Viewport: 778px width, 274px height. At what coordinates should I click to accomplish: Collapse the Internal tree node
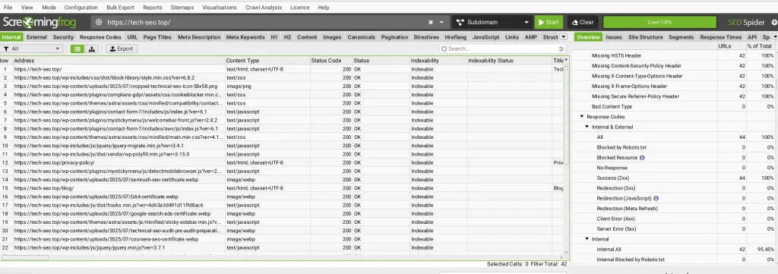coord(587,239)
